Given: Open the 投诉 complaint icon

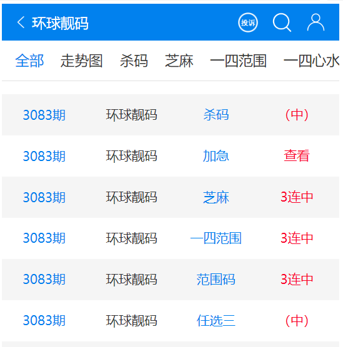Looking at the screenshot, I should tap(247, 22).
